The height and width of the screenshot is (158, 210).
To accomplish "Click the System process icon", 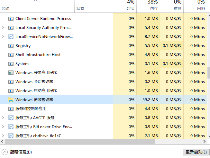I will [11, 64].
